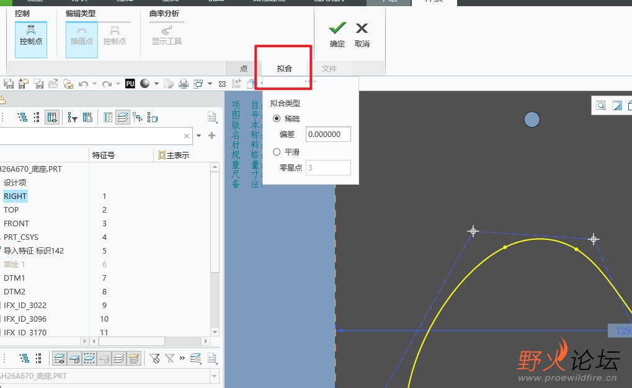Open the windows list dropdown arrow
Screen dimensions: 632x388
[210, 84]
